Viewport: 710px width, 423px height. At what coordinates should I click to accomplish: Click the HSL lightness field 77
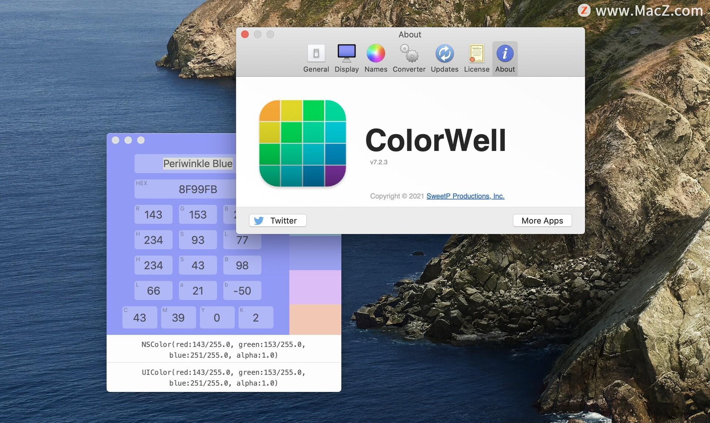(x=242, y=241)
